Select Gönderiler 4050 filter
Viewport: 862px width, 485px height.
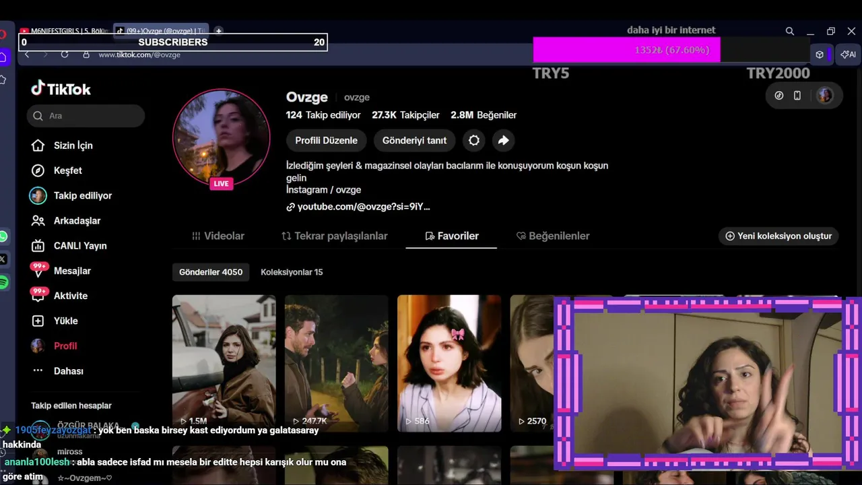[x=211, y=272]
